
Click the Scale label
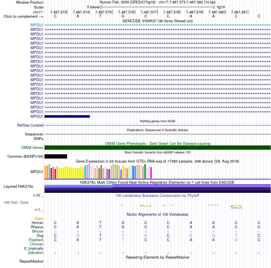pyautogui.click(x=39, y=7)
